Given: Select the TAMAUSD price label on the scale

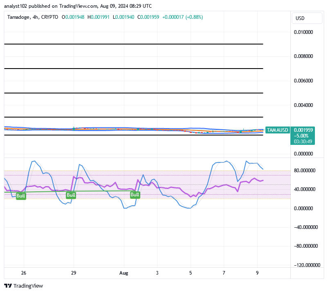Looking at the screenshot, I should tap(279, 130).
